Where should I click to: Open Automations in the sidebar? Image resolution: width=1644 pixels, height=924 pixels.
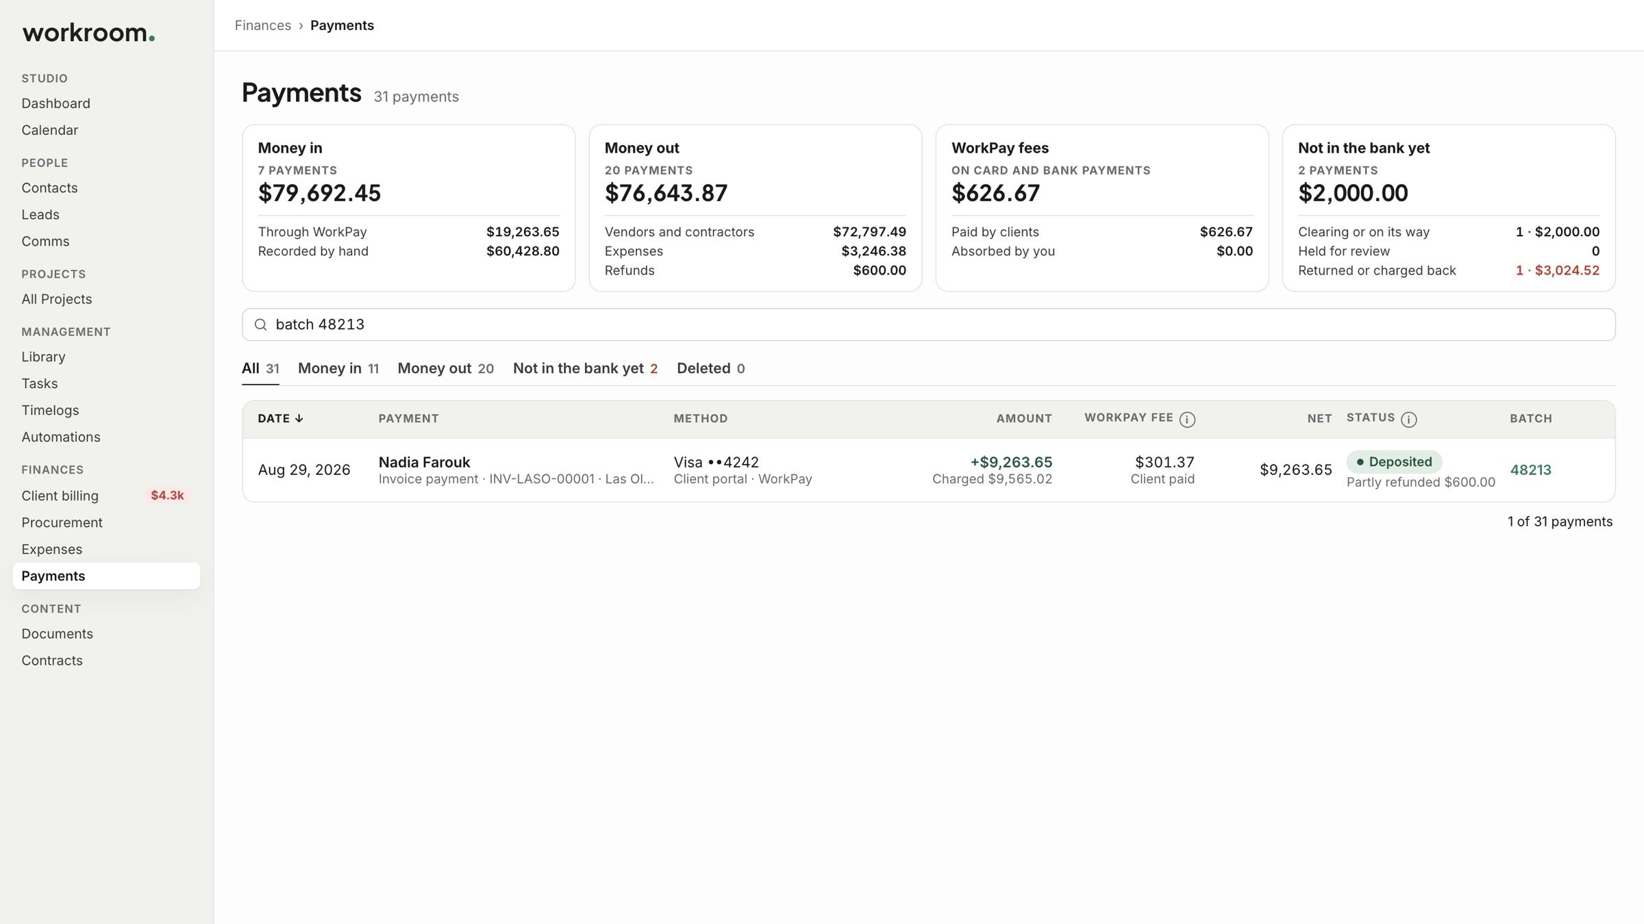tap(60, 437)
